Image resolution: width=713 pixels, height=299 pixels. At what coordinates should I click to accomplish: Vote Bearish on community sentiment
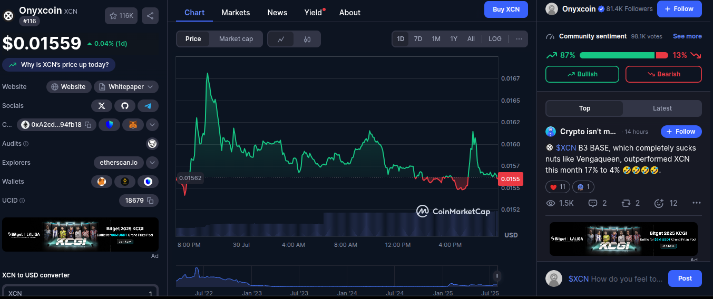[x=663, y=74]
